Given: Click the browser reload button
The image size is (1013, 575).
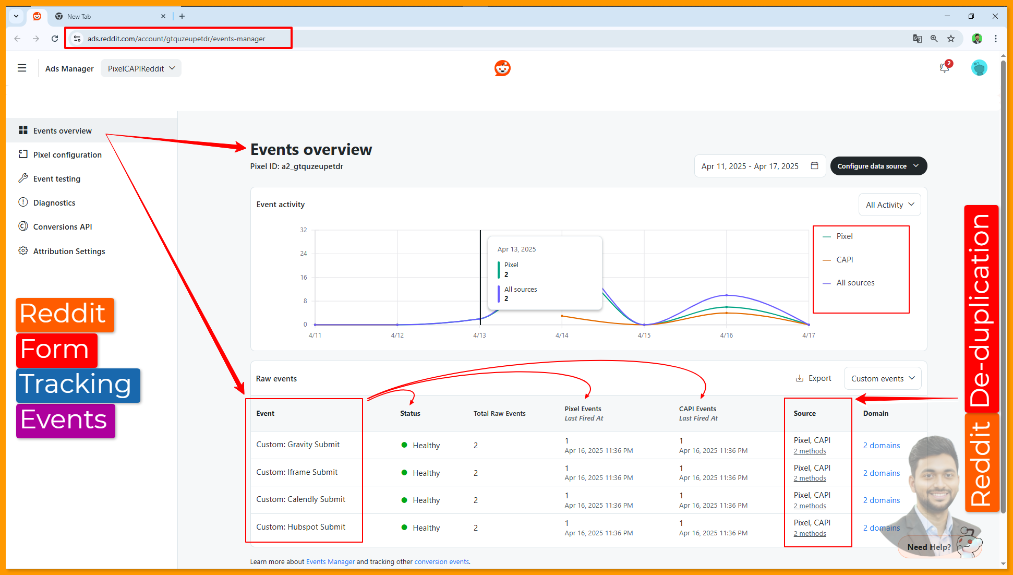Looking at the screenshot, I should click(x=55, y=39).
